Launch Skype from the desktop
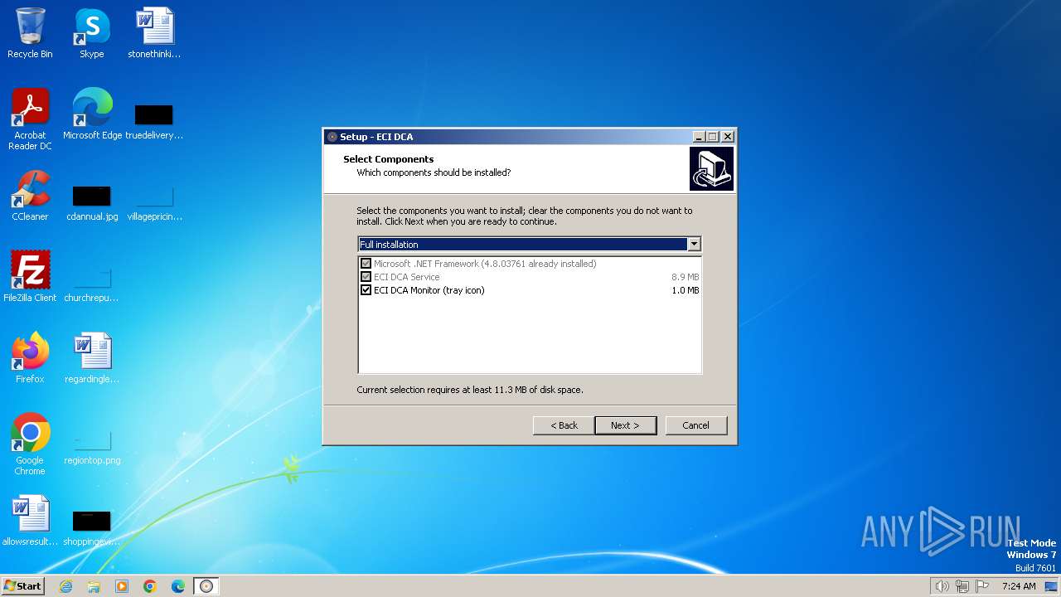The height and width of the screenshot is (597, 1061). tap(91, 33)
